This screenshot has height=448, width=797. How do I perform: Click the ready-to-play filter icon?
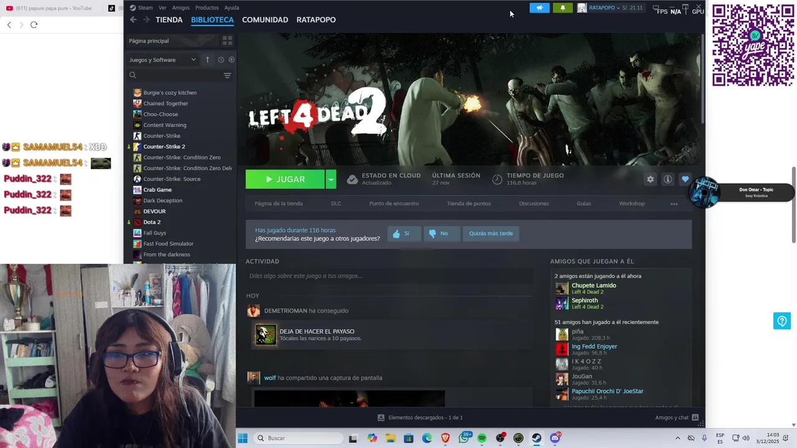coord(231,60)
